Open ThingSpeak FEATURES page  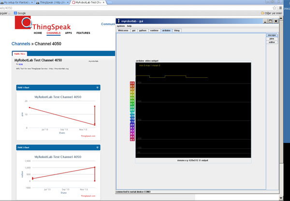(x=83, y=33)
